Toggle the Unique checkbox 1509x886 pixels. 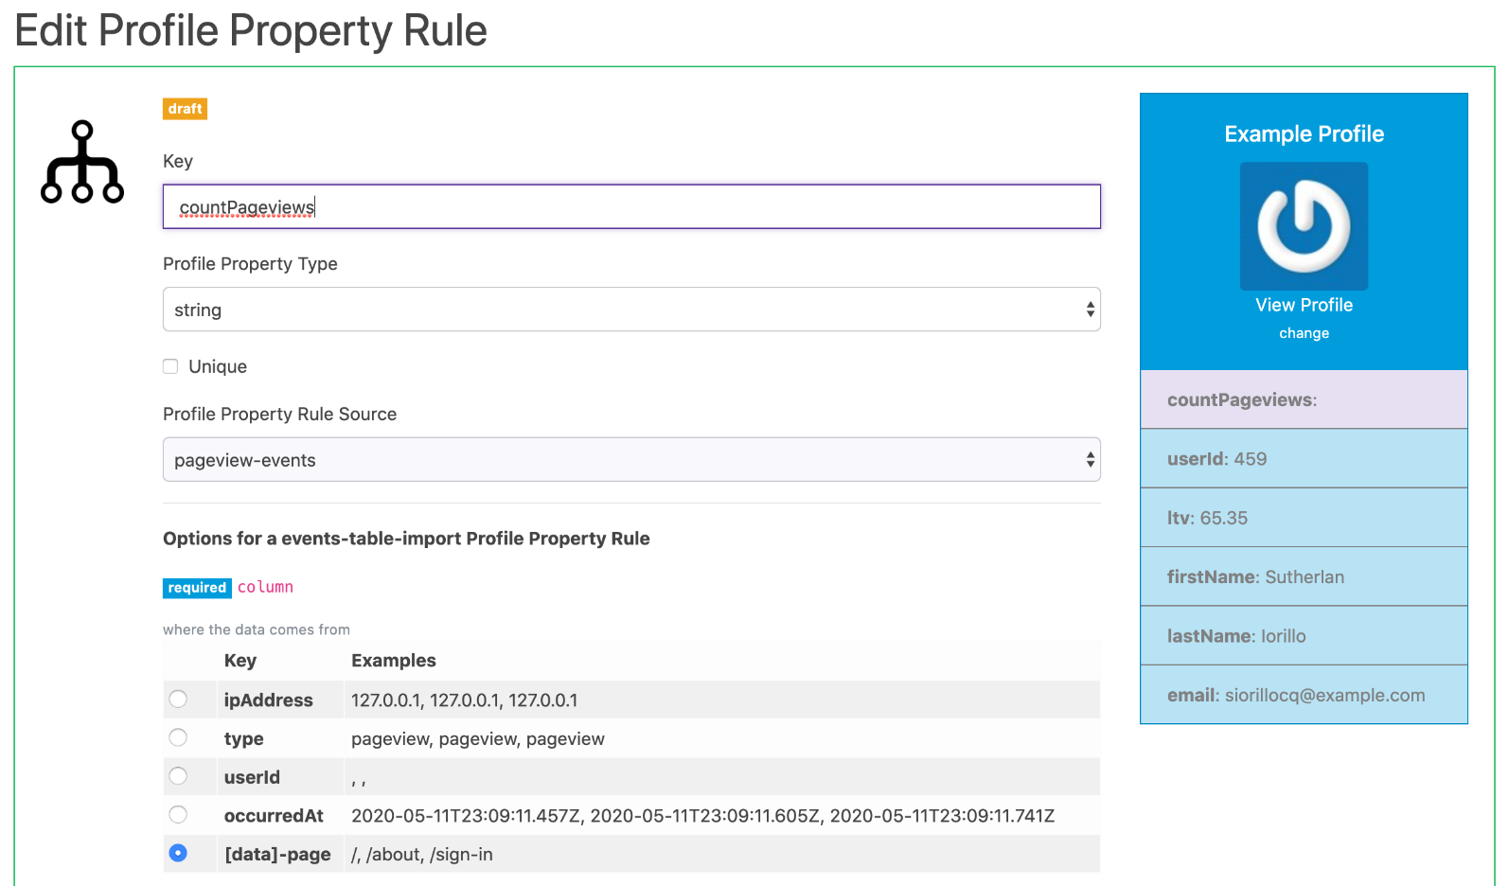pos(170,366)
